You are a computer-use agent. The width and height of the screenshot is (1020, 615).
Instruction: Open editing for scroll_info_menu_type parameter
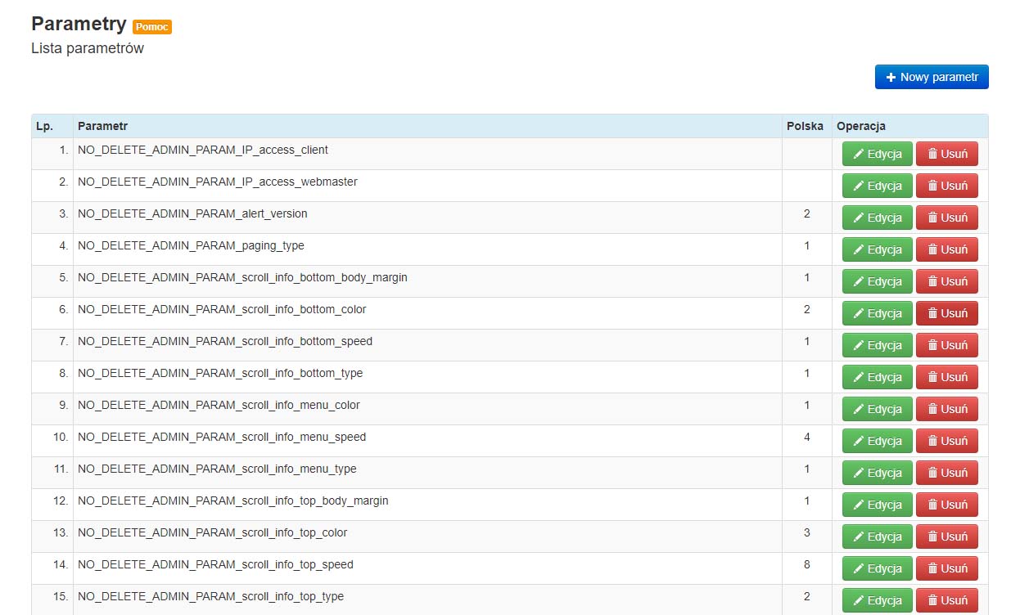pyautogui.click(x=877, y=473)
